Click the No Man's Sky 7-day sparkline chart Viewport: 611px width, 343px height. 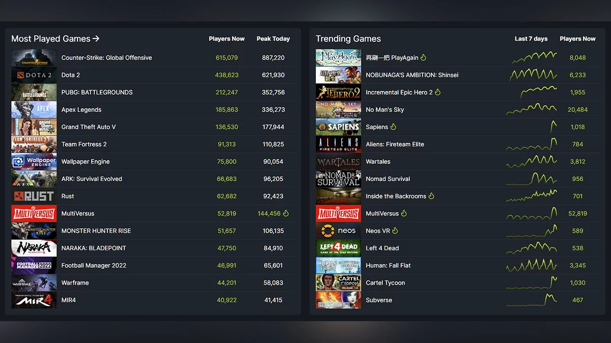coord(532,109)
